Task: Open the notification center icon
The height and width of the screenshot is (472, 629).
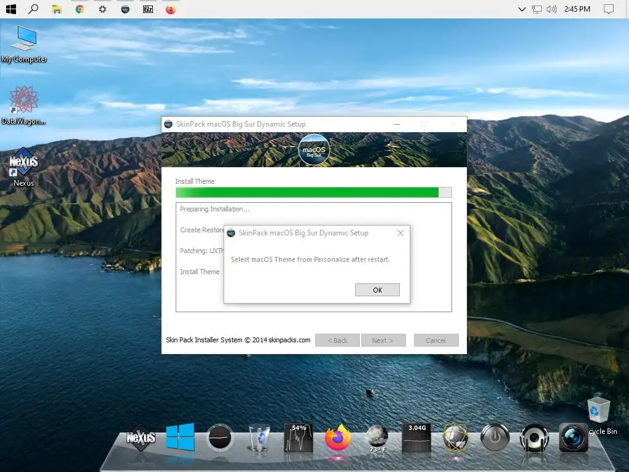Action: [x=609, y=9]
